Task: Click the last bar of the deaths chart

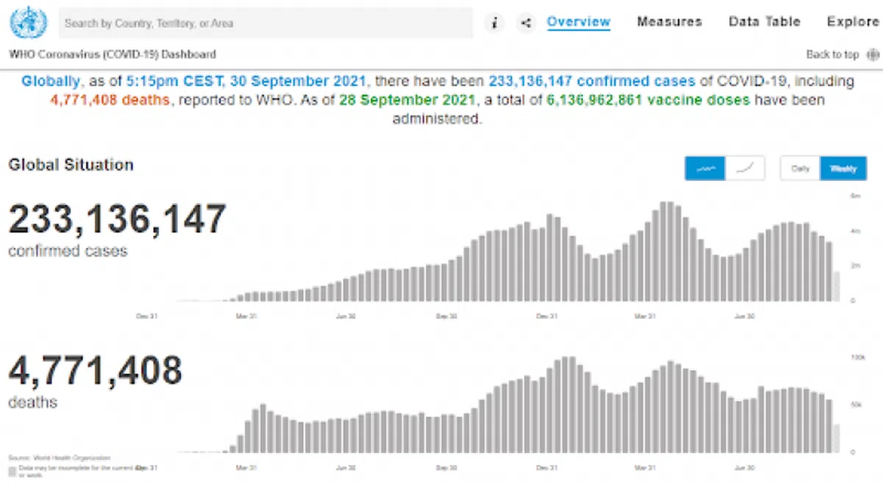Action: (x=836, y=438)
